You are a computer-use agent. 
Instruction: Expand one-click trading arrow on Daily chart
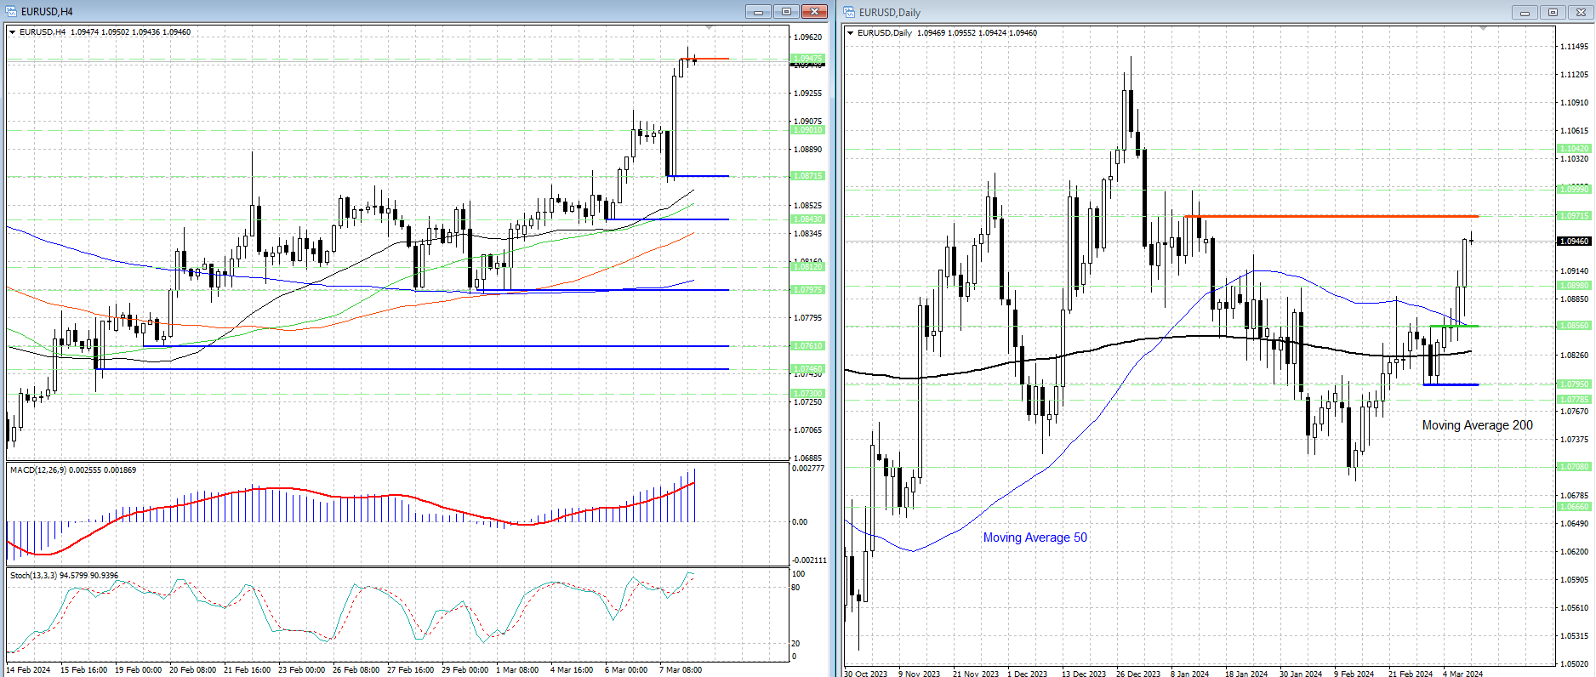pos(850,33)
